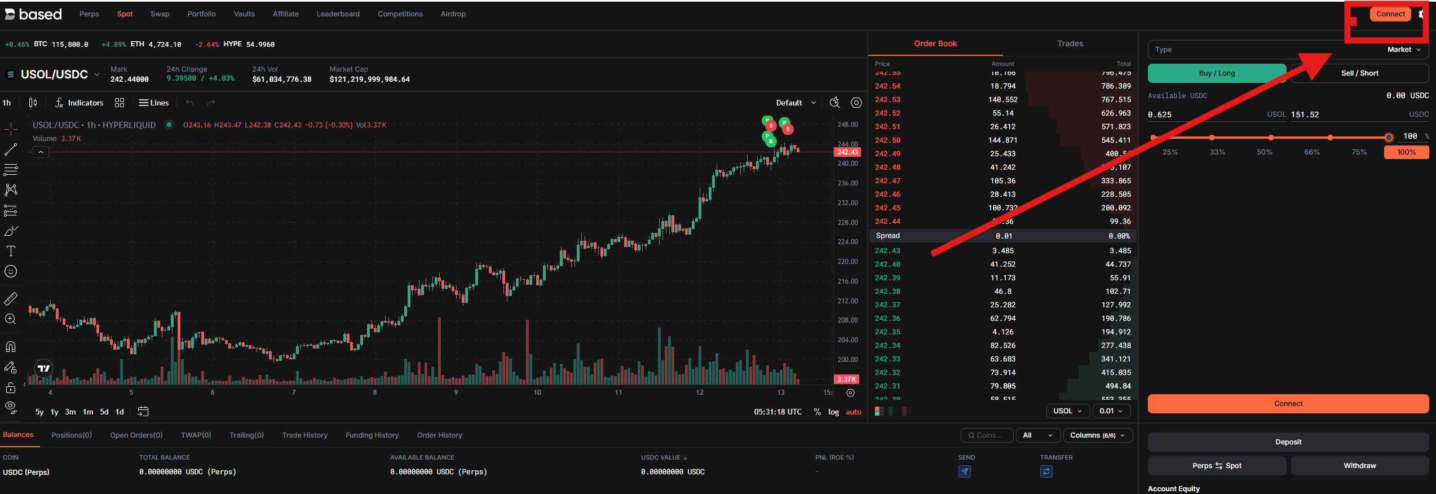Viewport: 1436px width, 494px height.
Task: Toggle auto scale on the chart
Action: tap(854, 412)
